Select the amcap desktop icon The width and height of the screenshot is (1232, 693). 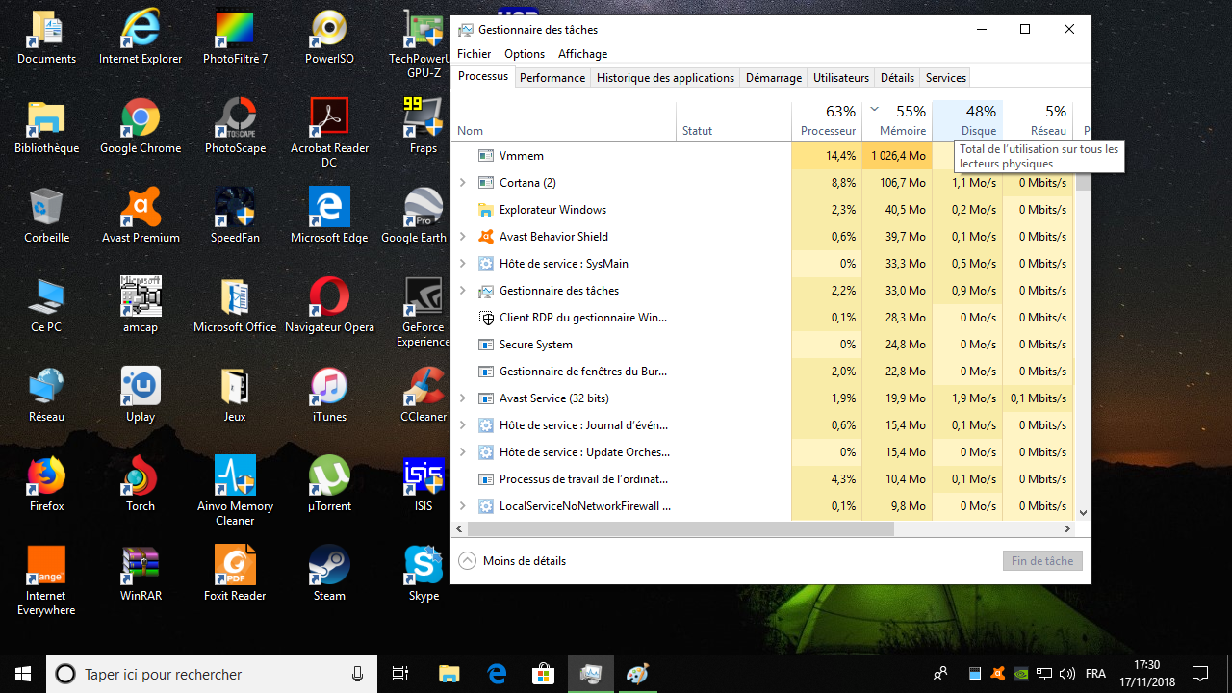(141, 307)
